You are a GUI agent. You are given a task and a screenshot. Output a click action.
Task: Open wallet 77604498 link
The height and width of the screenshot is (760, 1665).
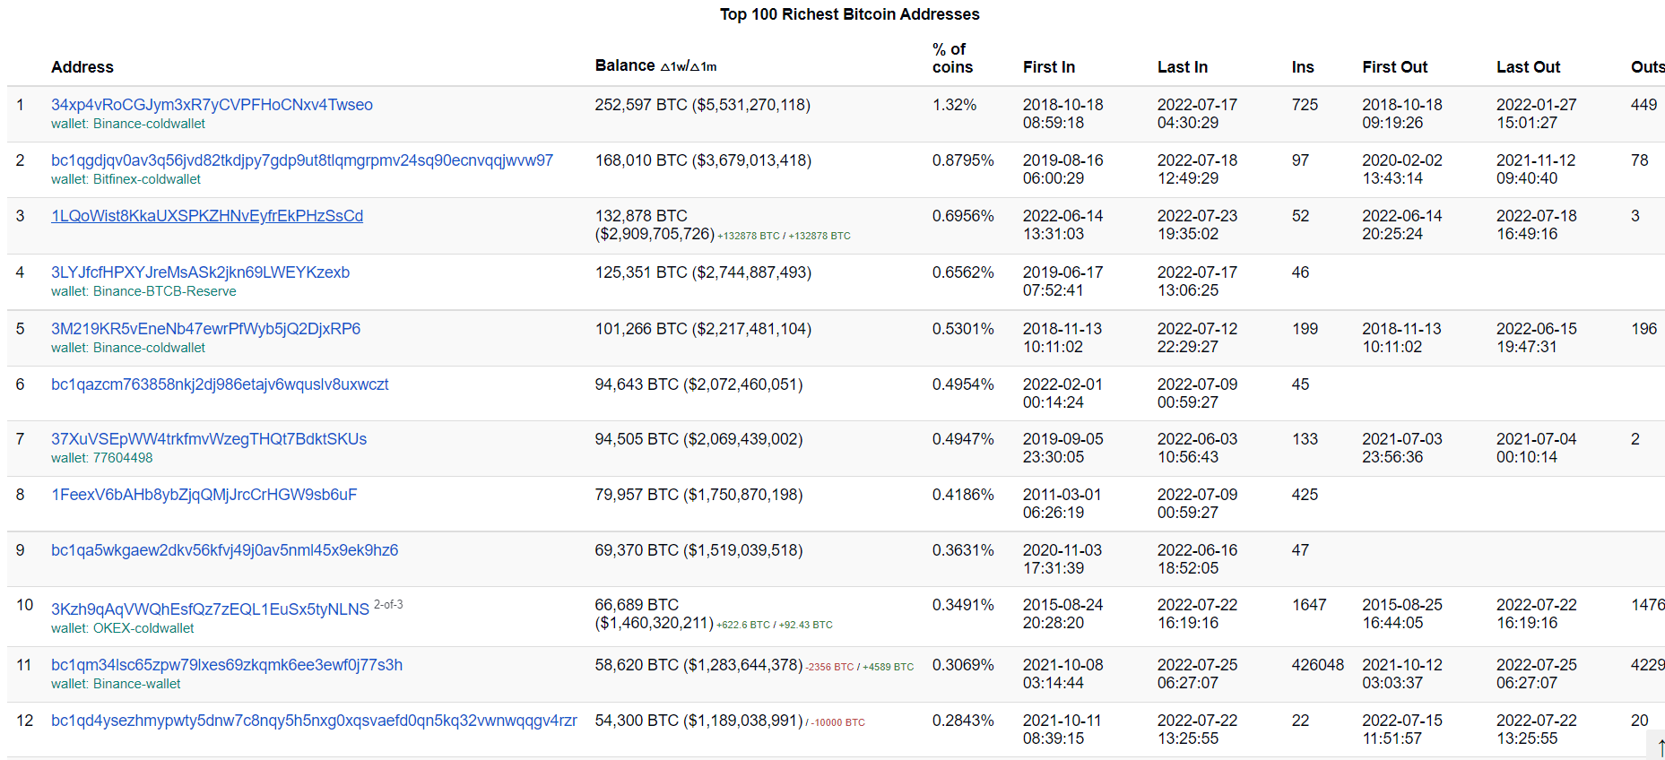click(x=123, y=458)
